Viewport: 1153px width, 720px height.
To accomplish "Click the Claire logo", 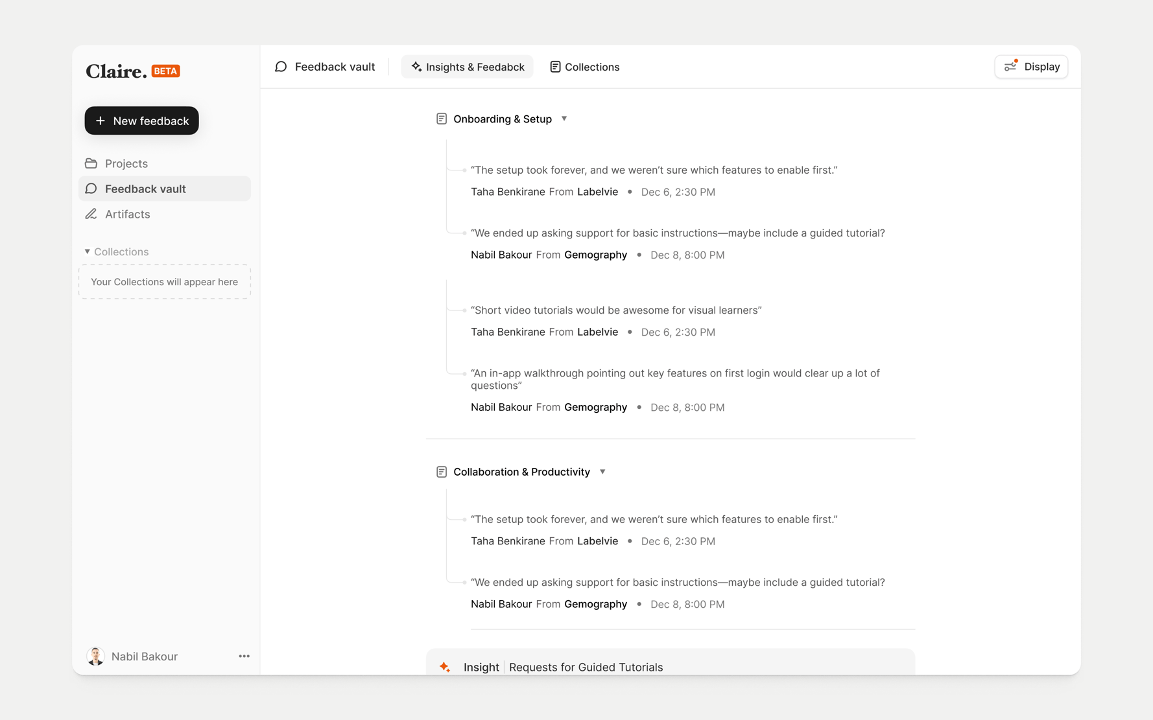I will [116, 71].
